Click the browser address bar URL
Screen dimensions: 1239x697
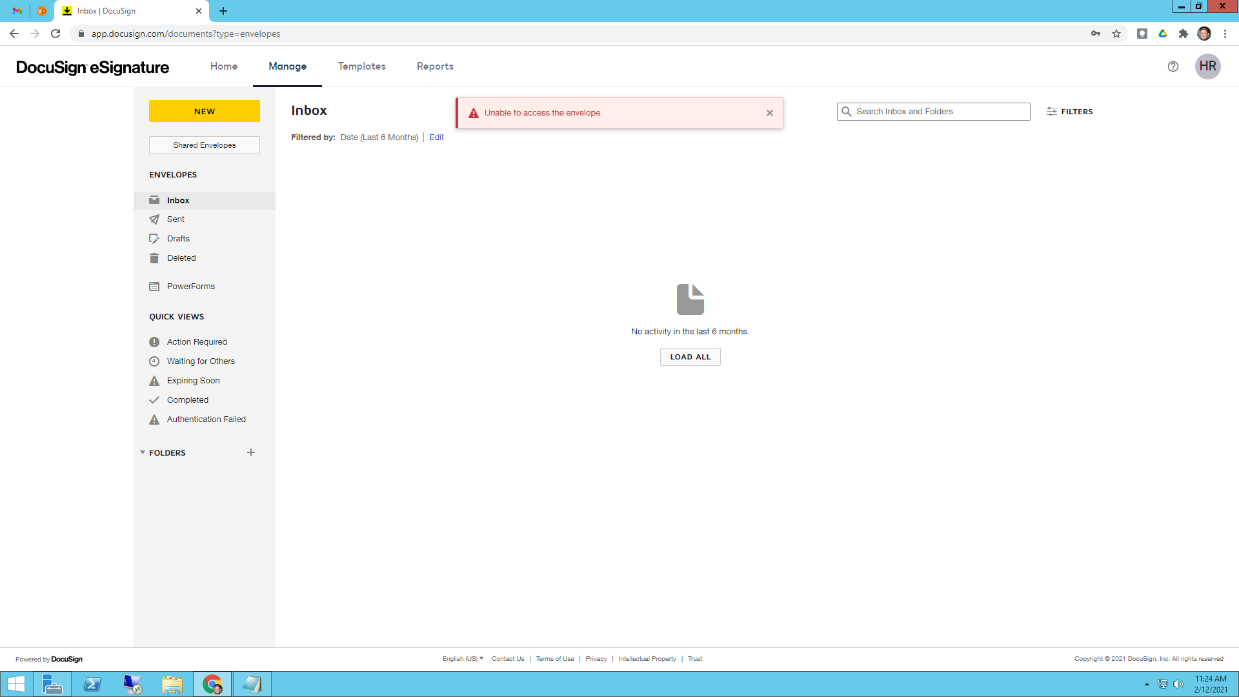pos(186,34)
